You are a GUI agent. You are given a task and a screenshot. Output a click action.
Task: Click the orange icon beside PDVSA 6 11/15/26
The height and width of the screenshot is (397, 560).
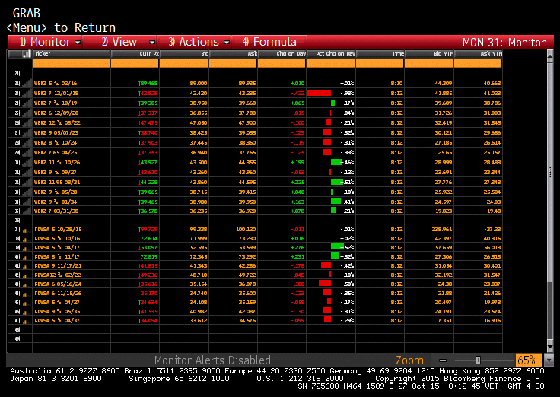coord(24,294)
